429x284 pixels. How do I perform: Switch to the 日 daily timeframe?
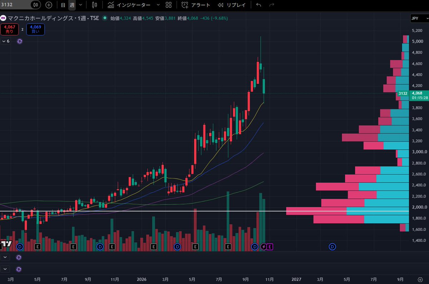pos(63,5)
